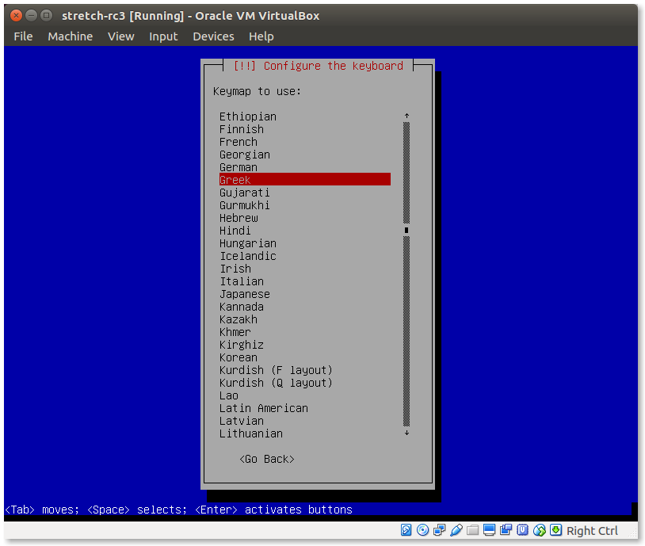Open the Input menu
Viewport: 645px width, 546px height.
[163, 36]
